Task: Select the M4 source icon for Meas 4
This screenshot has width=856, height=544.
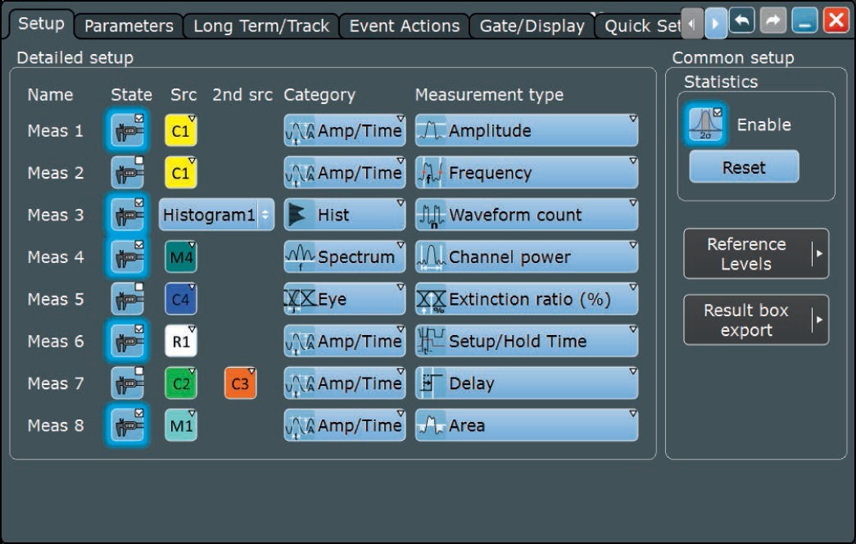Action: (x=181, y=257)
